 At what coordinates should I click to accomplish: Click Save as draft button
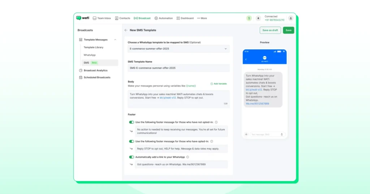click(x=270, y=30)
